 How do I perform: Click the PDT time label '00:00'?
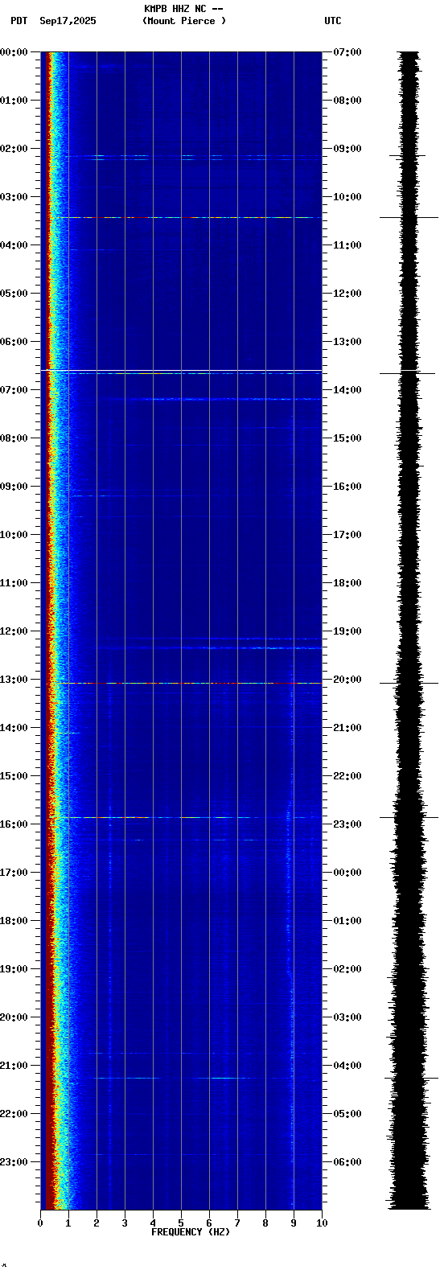click(x=14, y=52)
